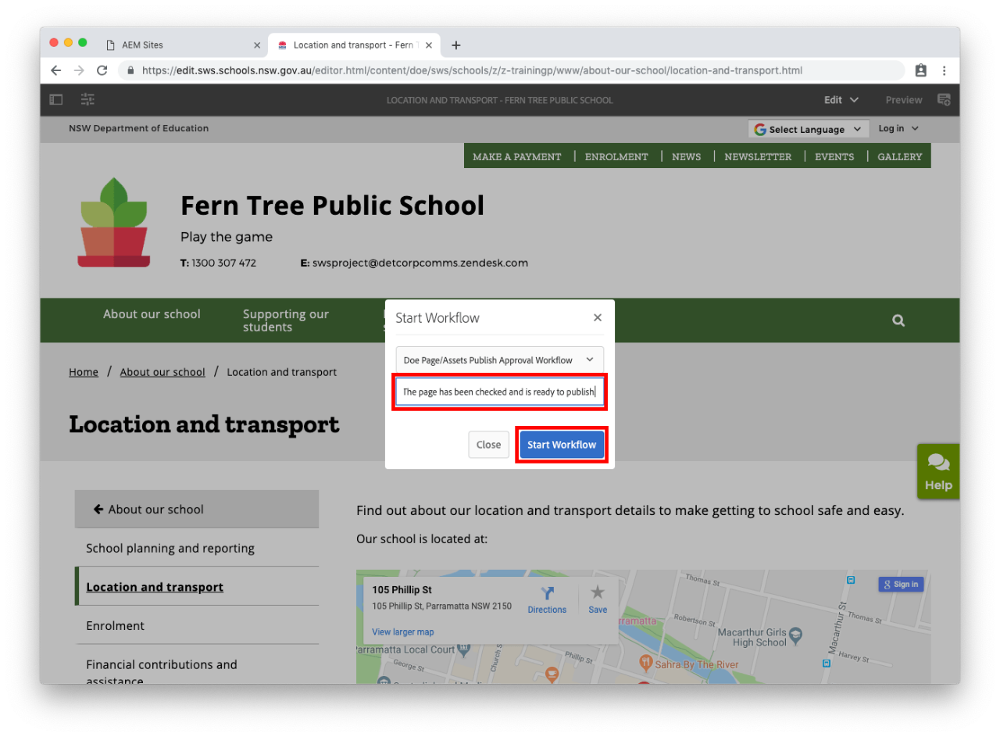Open Chrome three-dot menu
Image resolution: width=1000 pixels, height=737 pixels.
click(944, 70)
